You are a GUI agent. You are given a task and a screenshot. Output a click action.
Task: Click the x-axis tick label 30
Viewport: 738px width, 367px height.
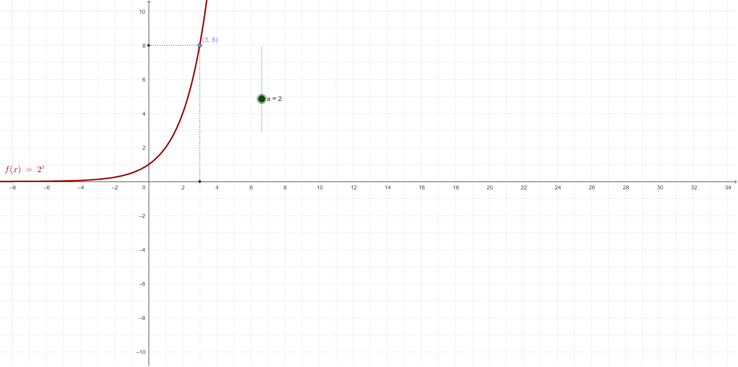660,187
